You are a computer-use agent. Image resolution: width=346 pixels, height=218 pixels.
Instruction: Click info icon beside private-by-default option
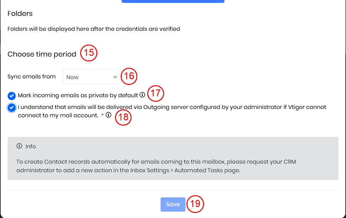[142, 95]
